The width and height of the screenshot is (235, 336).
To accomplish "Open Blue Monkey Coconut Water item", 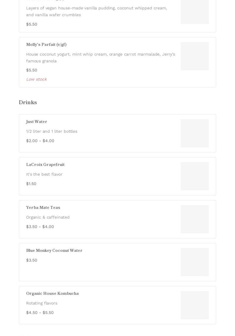I will (x=117, y=262).
